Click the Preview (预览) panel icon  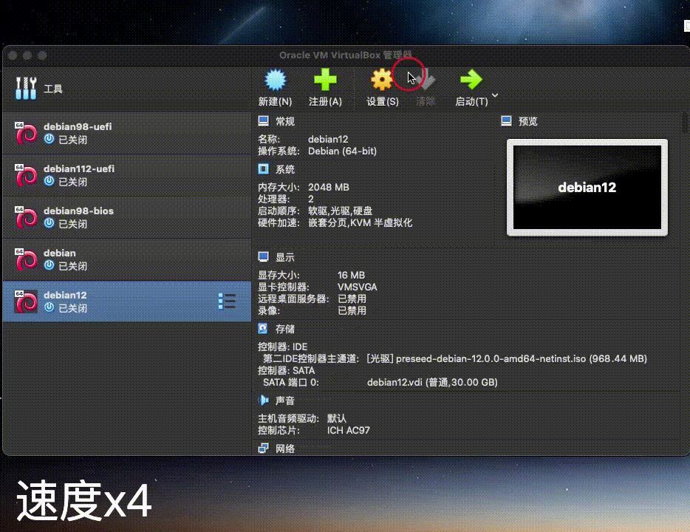click(507, 121)
